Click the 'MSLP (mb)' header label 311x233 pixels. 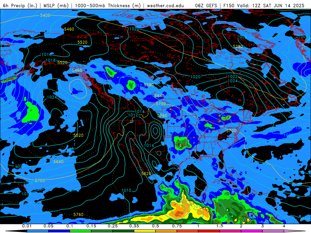[56, 5]
